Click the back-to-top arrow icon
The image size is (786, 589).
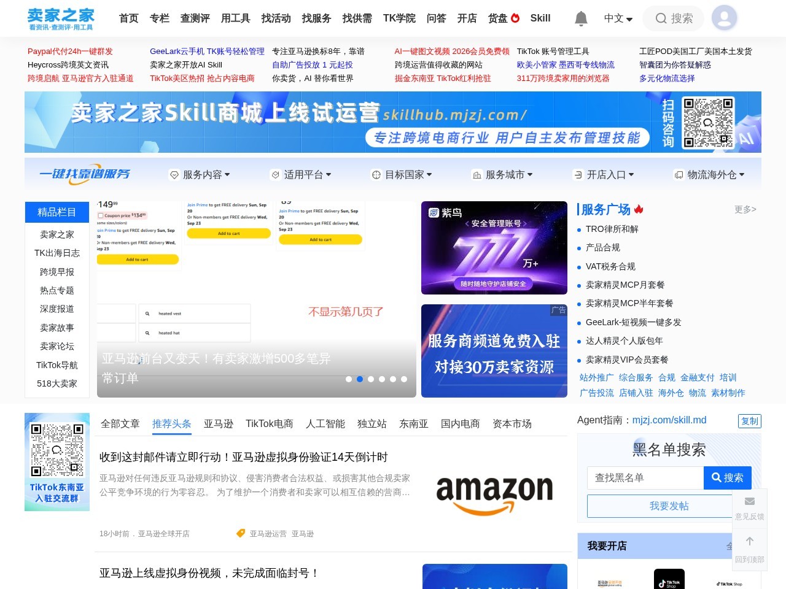point(749,541)
